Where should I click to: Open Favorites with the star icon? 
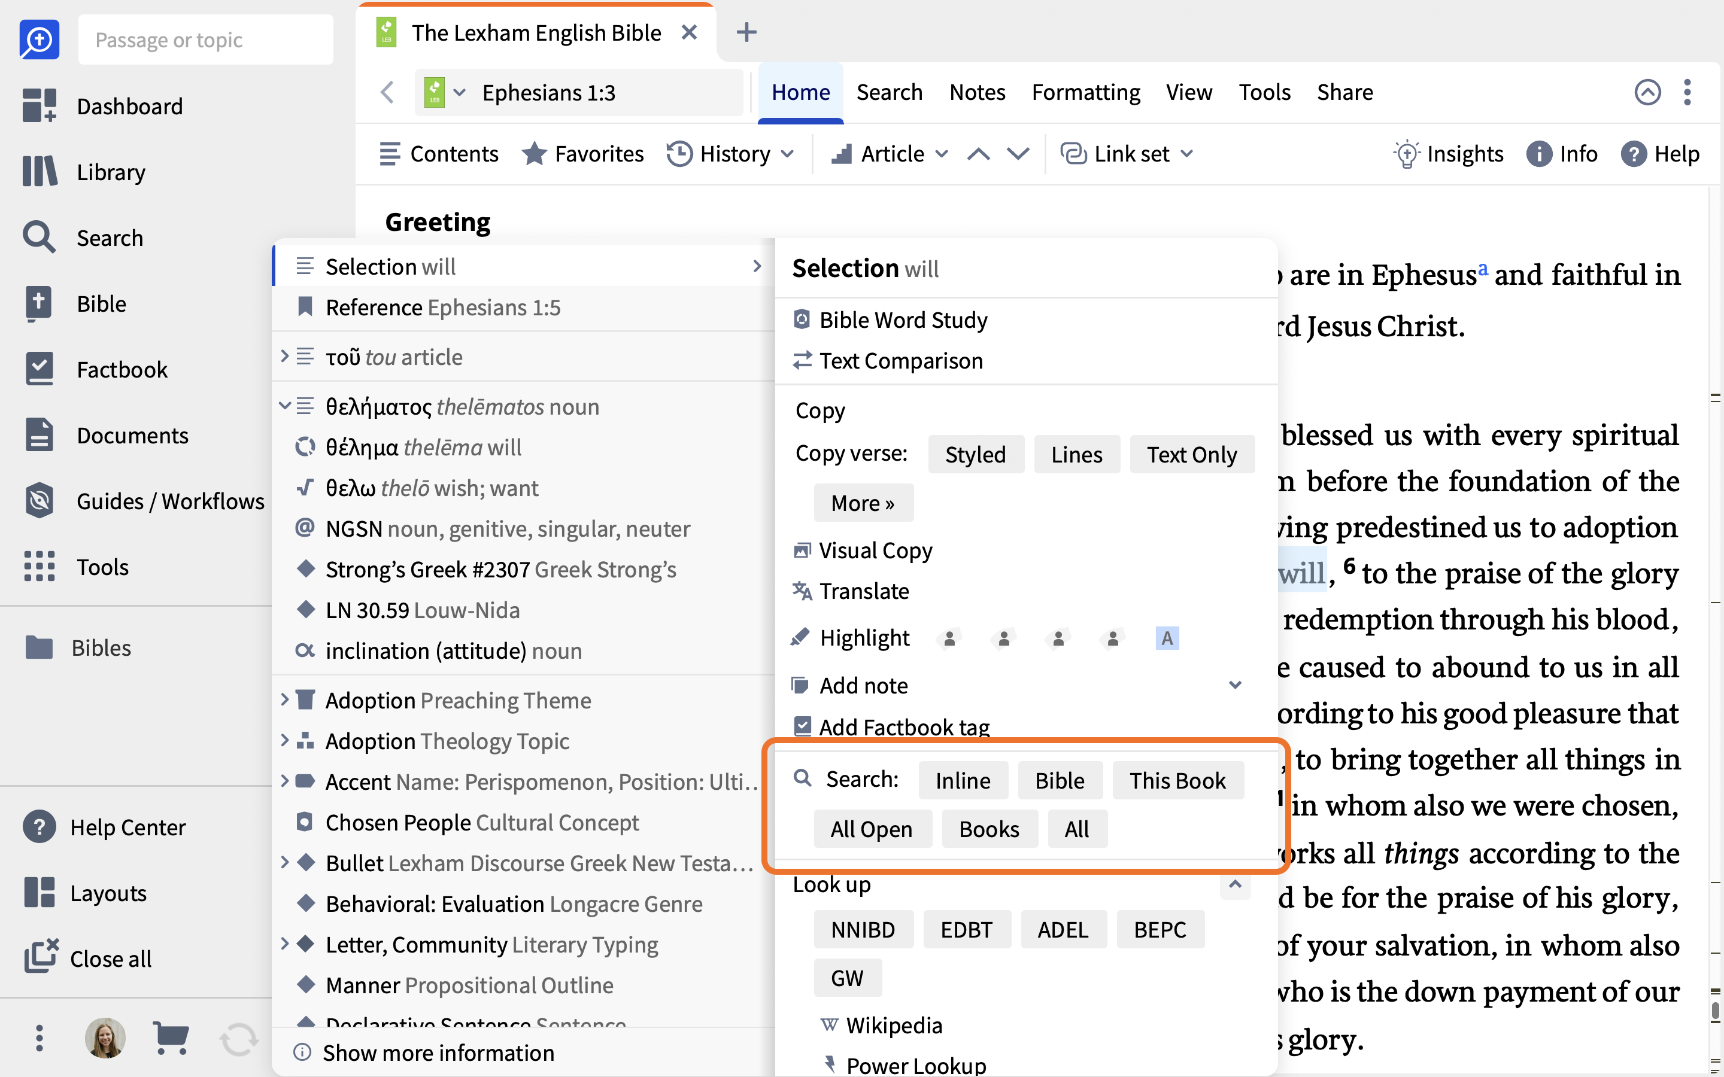coord(582,153)
